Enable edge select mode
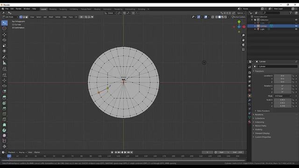This screenshot has width=299, height=168. (24, 17)
